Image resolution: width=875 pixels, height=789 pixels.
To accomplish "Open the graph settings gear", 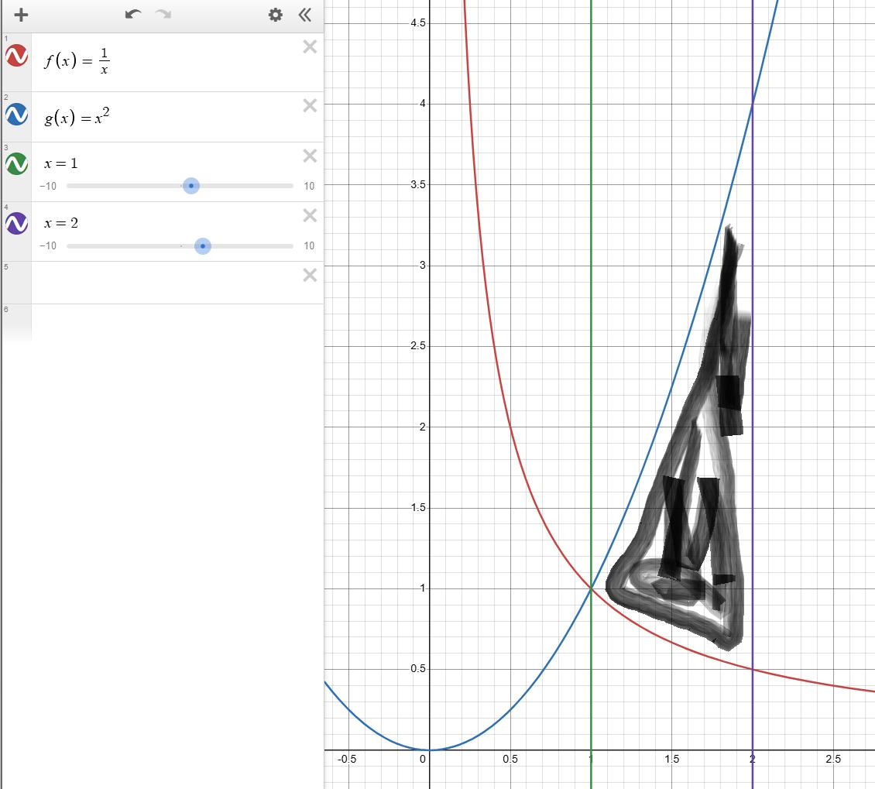I will pyautogui.click(x=275, y=15).
